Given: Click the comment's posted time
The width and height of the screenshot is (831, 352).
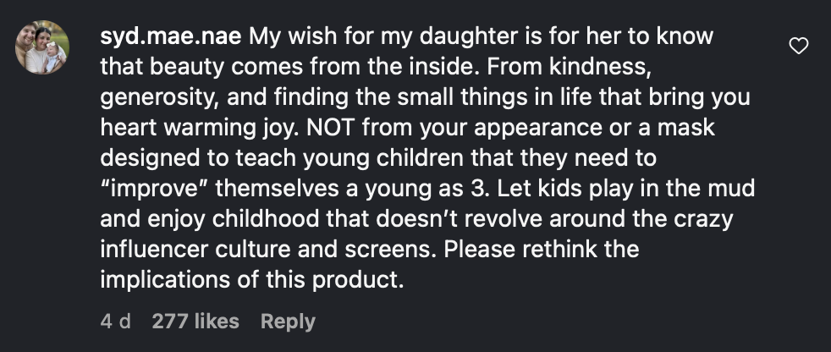Looking at the screenshot, I should tap(115, 322).
